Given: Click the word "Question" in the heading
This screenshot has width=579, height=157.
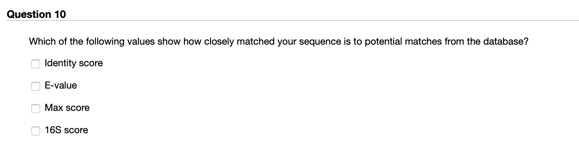Looking at the screenshot, I should click(29, 15).
